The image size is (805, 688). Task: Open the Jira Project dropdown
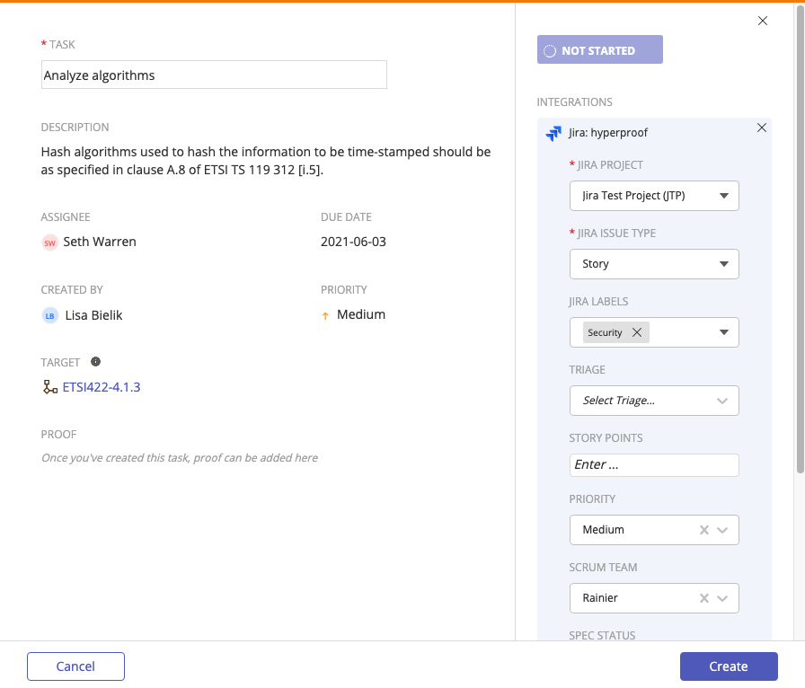click(654, 196)
